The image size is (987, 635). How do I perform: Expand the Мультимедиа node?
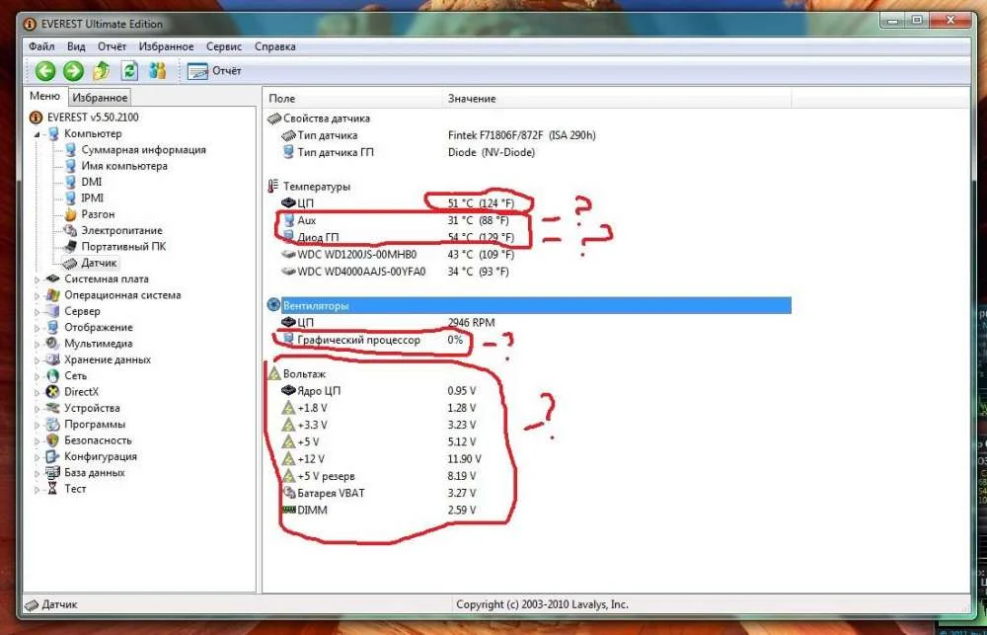click(x=38, y=344)
